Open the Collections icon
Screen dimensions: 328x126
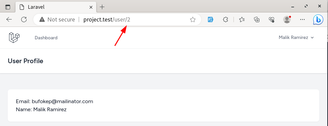click(257, 19)
